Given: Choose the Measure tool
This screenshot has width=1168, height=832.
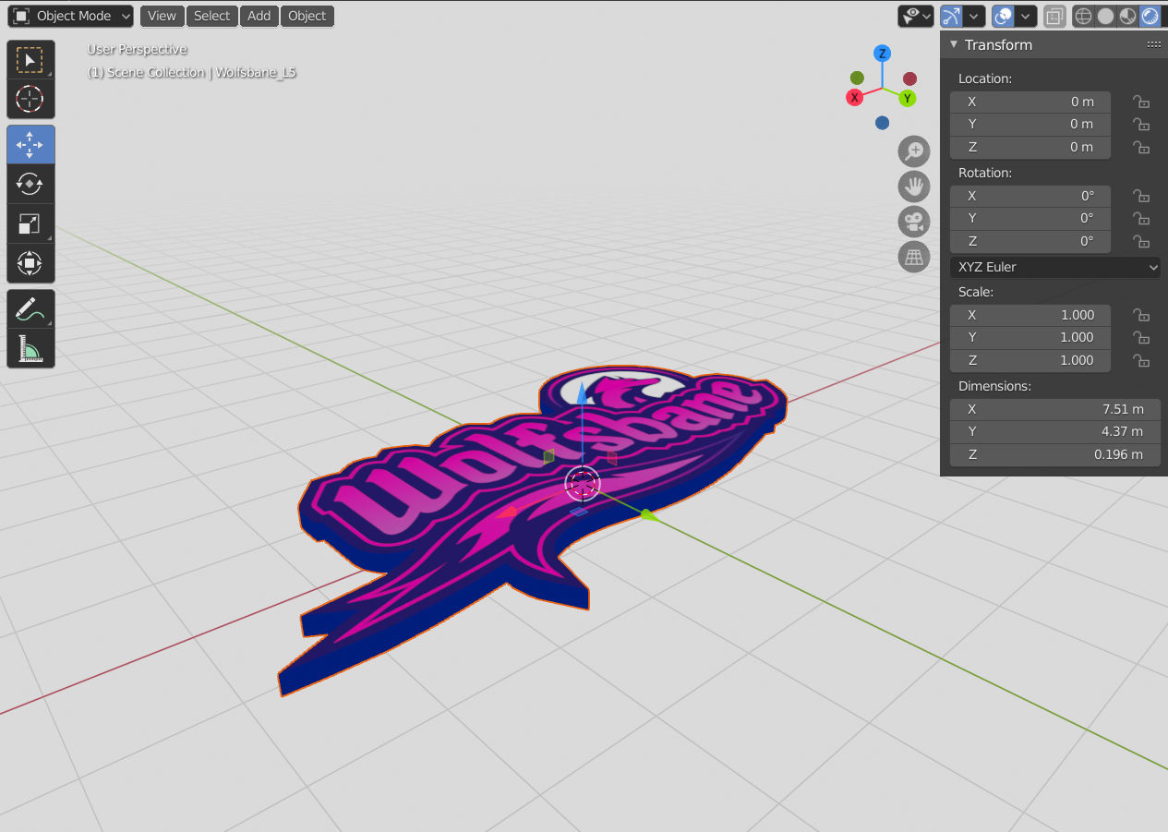Looking at the screenshot, I should (30, 348).
